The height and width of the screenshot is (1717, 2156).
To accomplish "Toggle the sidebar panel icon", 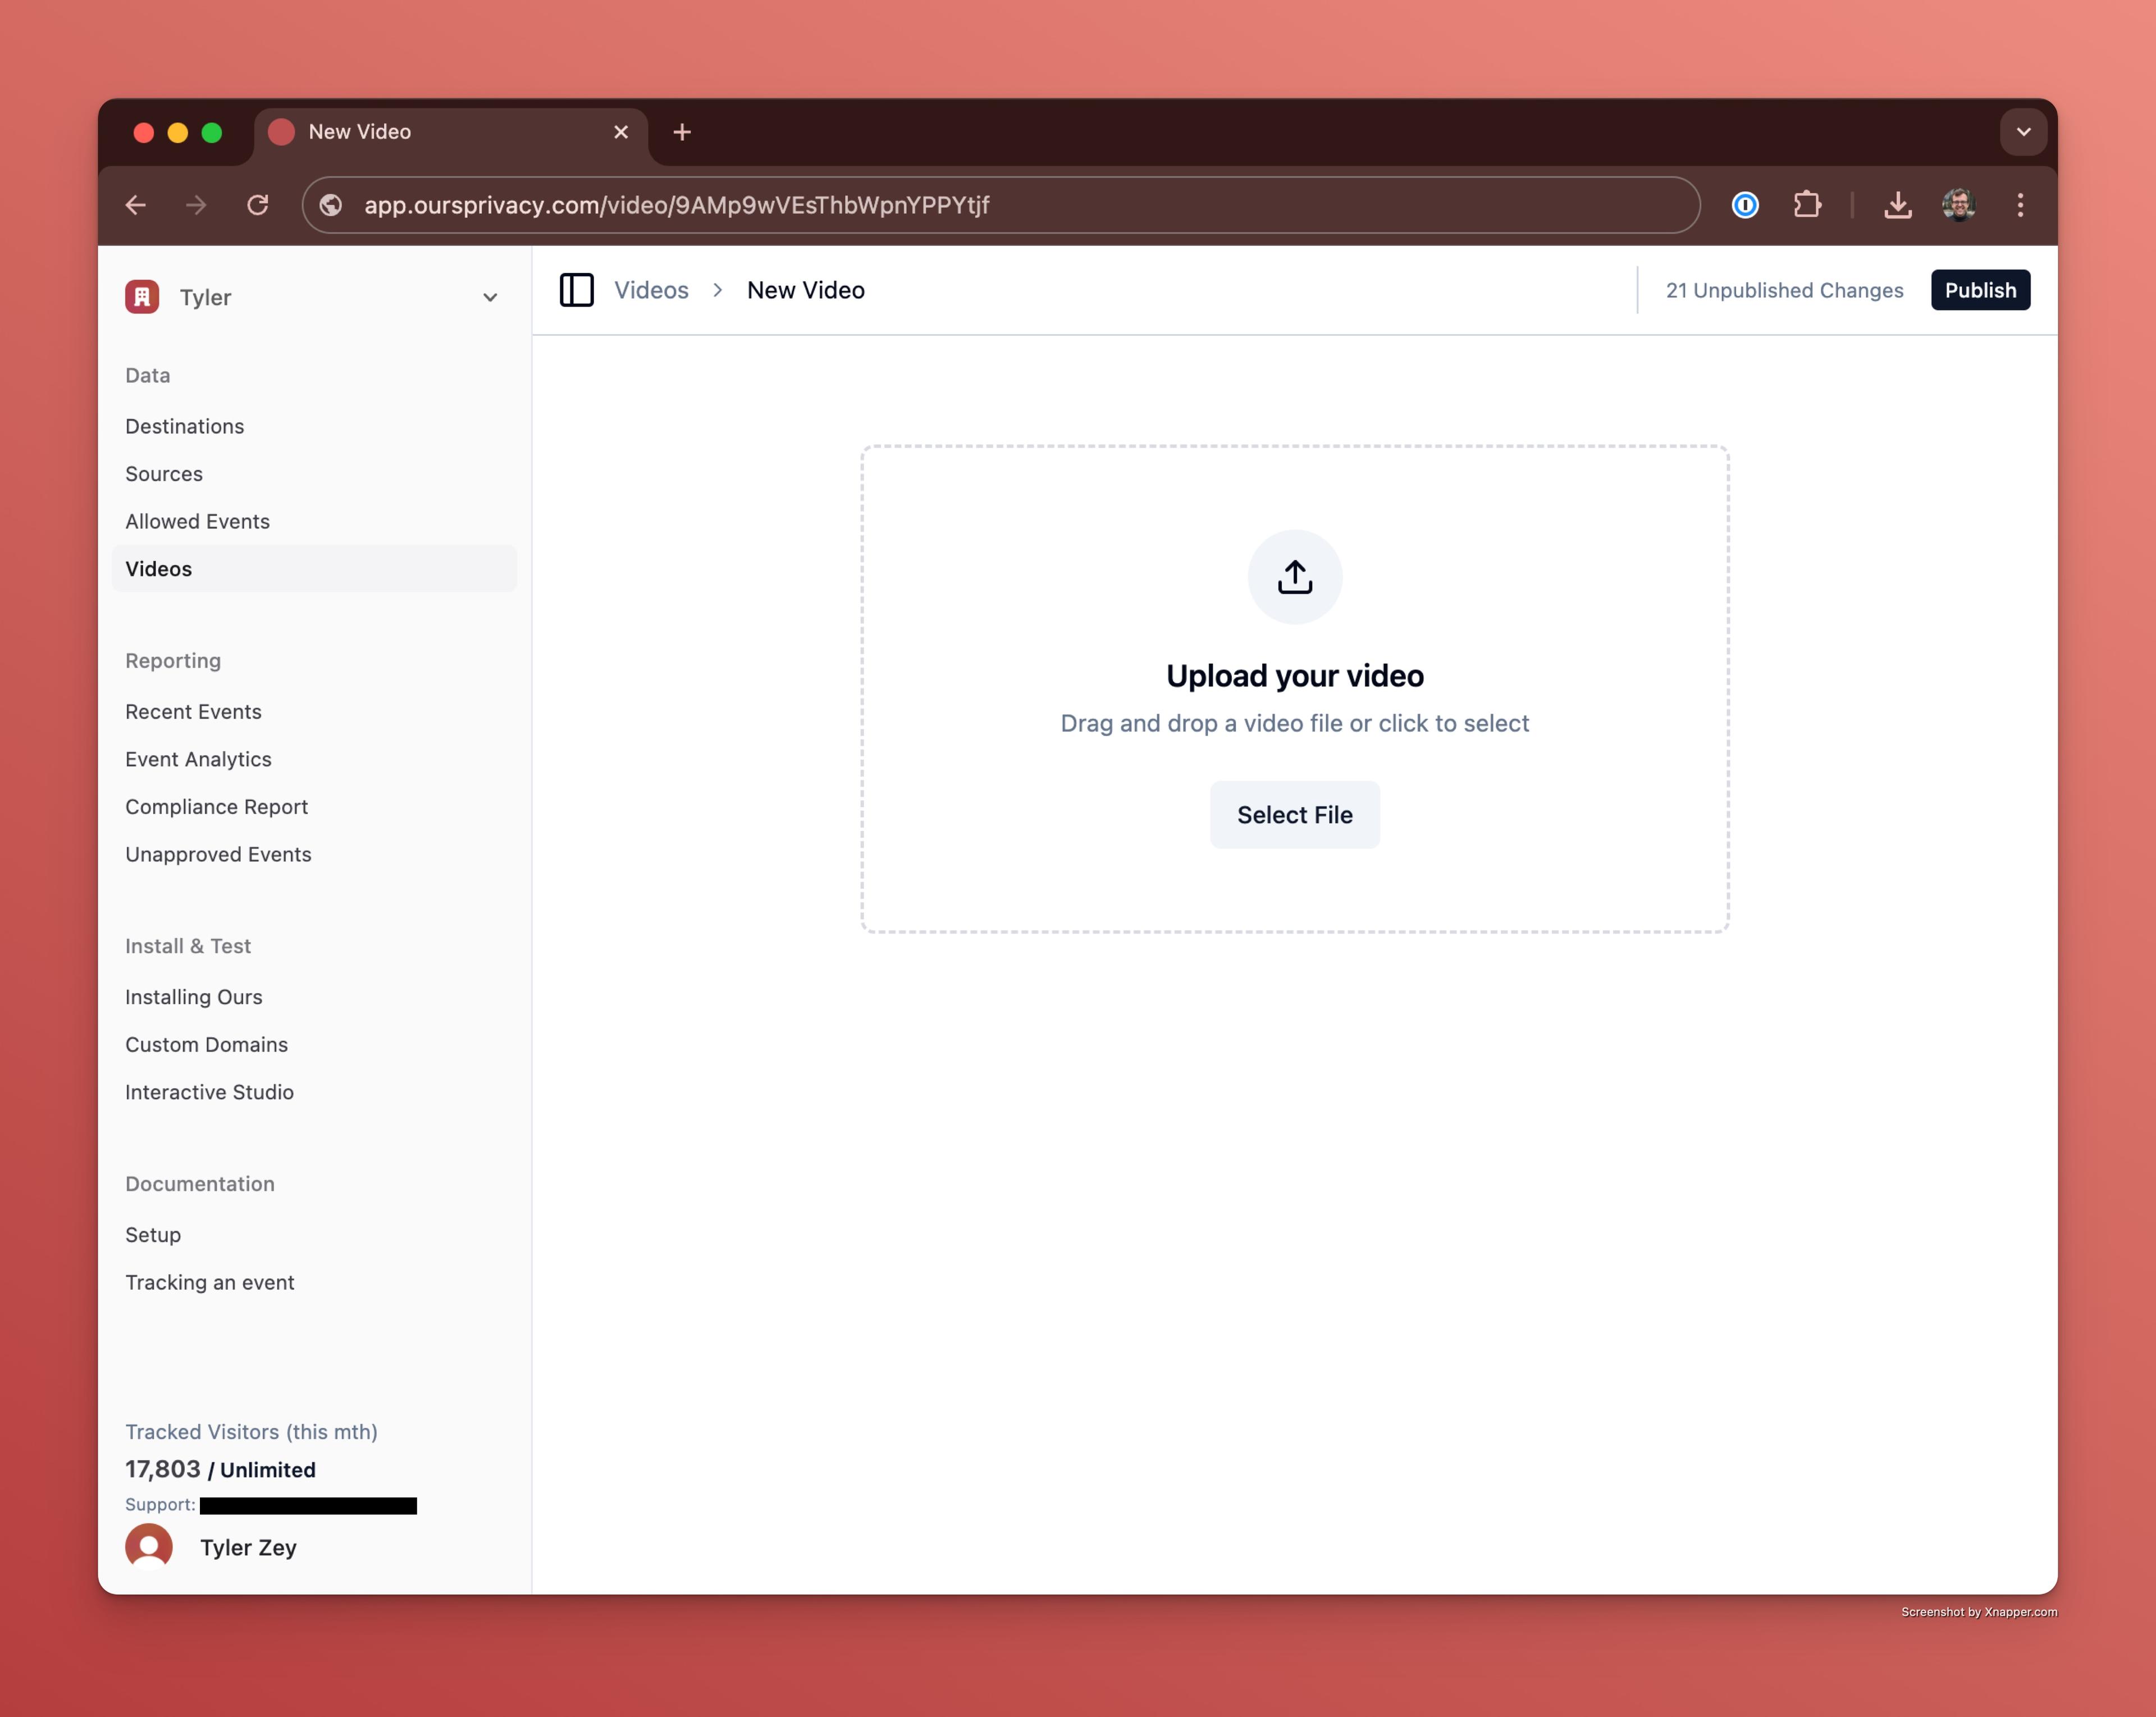I will coord(576,290).
